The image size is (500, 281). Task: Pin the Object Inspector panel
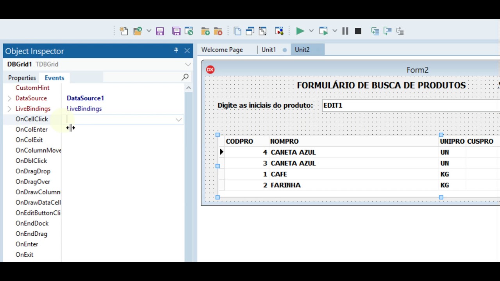click(x=176, y=50)
